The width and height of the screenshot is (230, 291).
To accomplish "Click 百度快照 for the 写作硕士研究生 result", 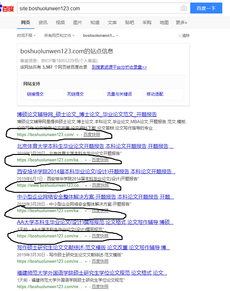I will [x=100, y=261].
